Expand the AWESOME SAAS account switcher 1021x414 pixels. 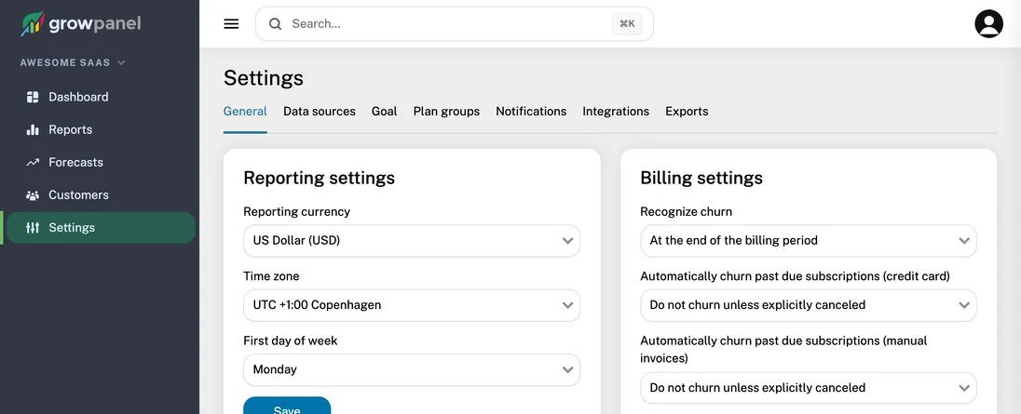(73, 63)
